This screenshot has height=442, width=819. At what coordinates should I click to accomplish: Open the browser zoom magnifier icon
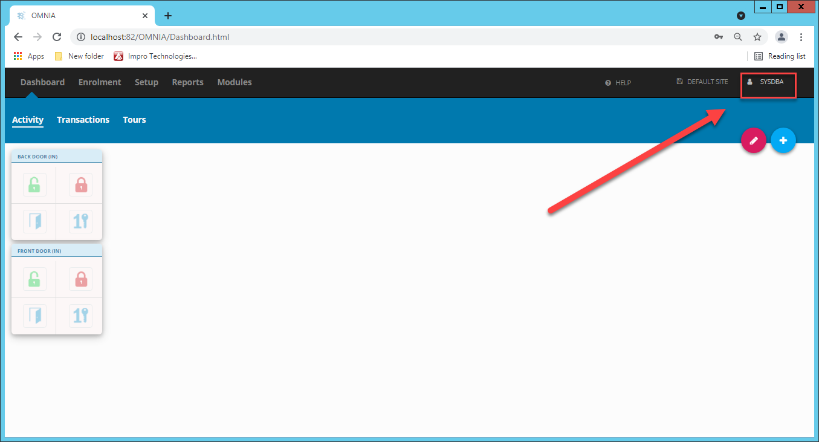737,37
